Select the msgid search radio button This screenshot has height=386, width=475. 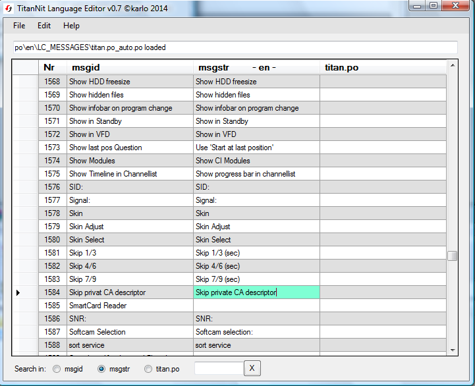(x=57, y=369)
